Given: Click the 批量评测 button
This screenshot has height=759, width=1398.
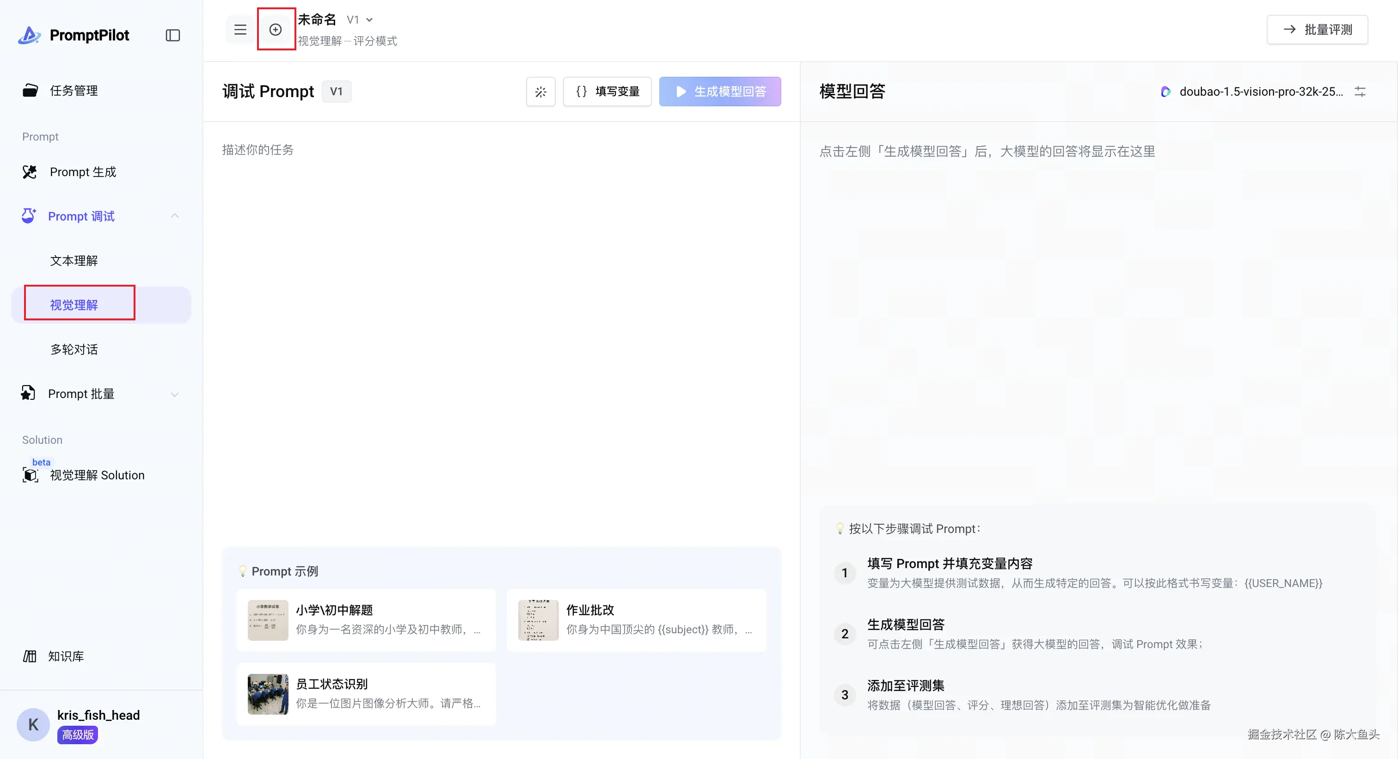Looking at the screenshot, I should coord(1317,30).
